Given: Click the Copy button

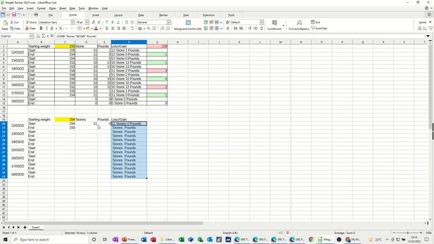Looking at the screenshot, I should coord(15,28).
